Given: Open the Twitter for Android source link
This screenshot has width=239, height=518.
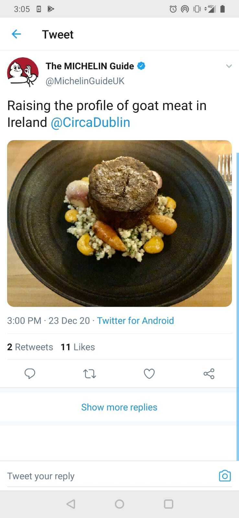Looking at the screenshot, I should click(x=135, y=321).
